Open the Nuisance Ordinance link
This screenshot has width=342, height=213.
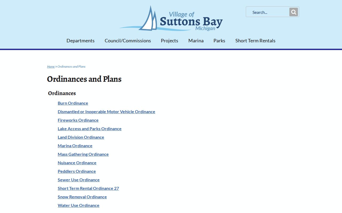(x=77, y=163)
